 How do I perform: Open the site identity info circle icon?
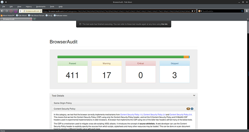pyautogui.click(x=21, y=11)
